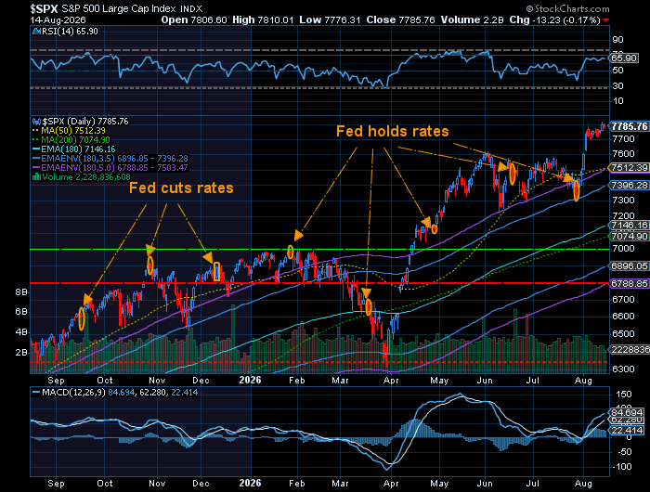The width and height of the screenshot is (650, 492).
Task: Click the MA(200) 7074.90 legend entry
Action: coord(75,139)
